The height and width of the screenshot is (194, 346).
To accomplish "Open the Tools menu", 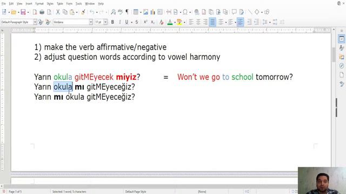I will (78, 4).
